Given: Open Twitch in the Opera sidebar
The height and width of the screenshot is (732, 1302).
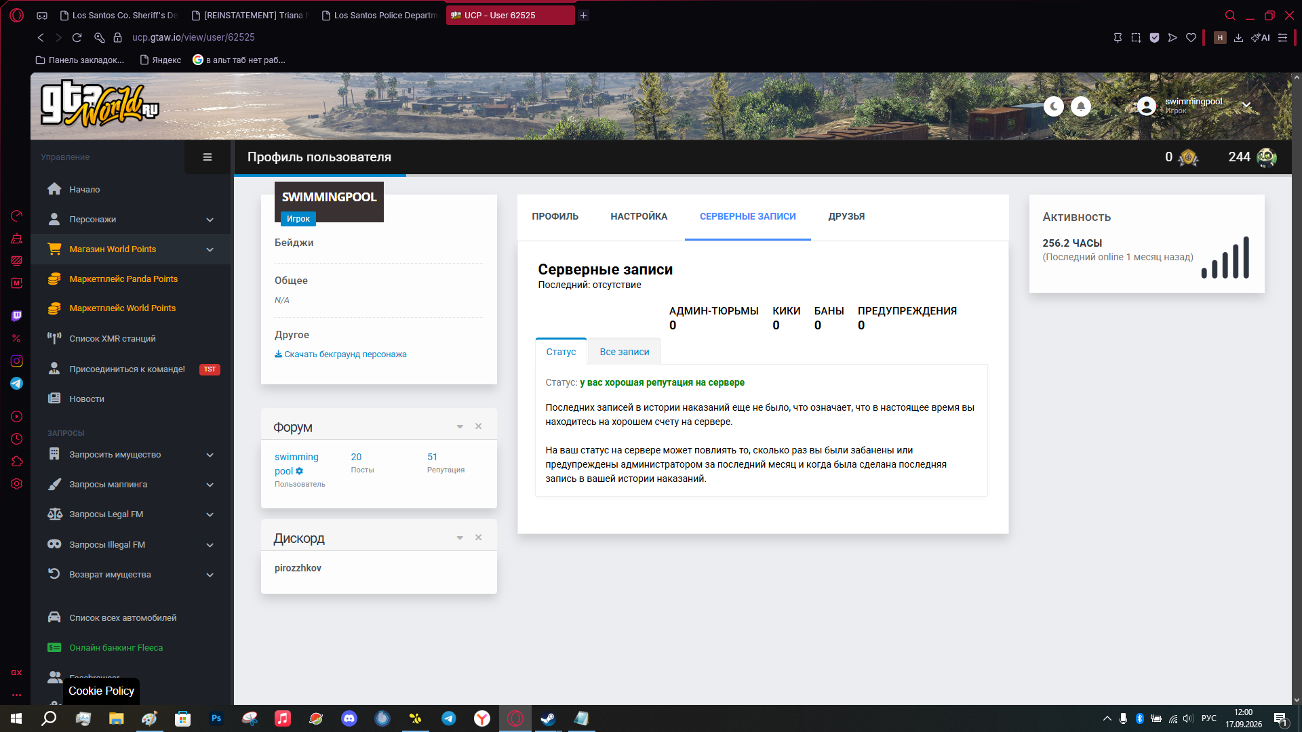Looking at the screenshot, I should 17,316.
